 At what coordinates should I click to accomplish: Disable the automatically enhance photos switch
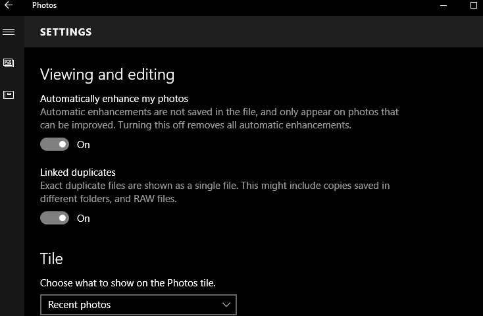[55, 144]
